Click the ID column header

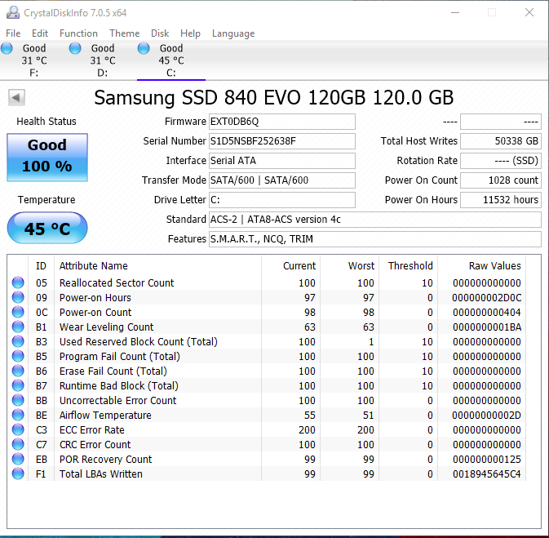coord(41,266)
